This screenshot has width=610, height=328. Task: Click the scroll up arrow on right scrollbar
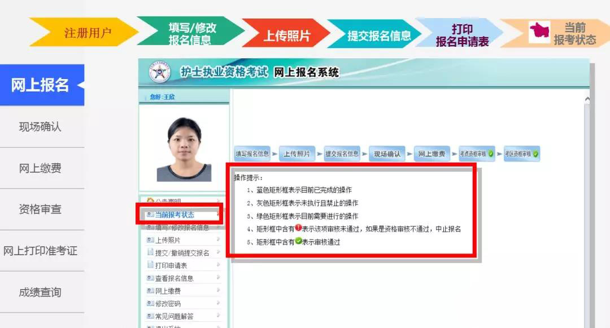pos(587,99)
